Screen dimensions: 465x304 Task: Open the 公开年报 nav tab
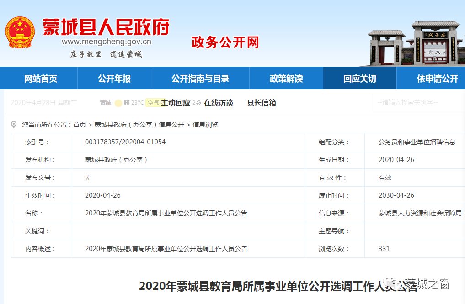[x=114, y=79]
